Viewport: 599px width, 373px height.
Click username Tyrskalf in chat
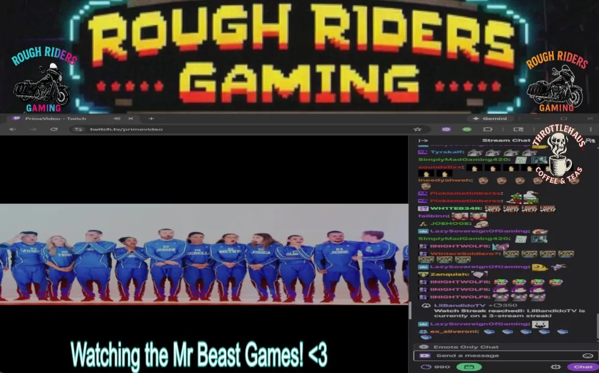tap(447, 152)
